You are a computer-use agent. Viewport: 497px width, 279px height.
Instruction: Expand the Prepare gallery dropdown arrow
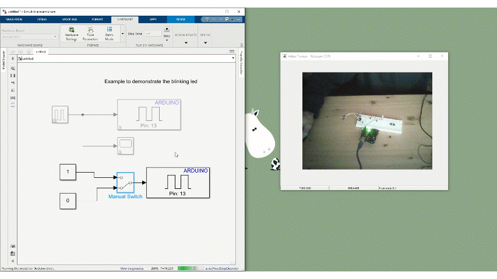(x=123, y=34)
